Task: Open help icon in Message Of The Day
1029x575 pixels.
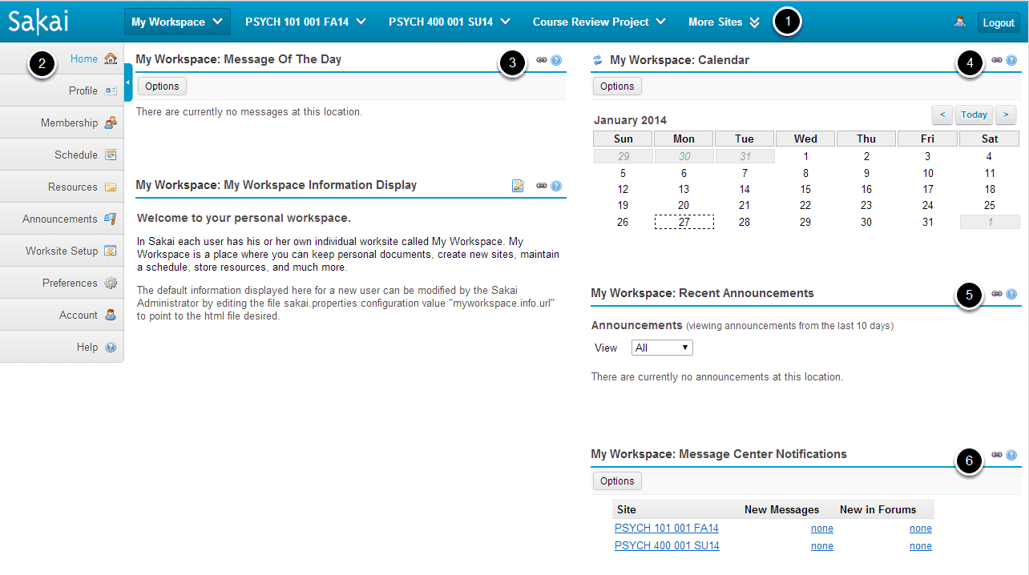Action: pyautogui.click(x=556, y=60)
